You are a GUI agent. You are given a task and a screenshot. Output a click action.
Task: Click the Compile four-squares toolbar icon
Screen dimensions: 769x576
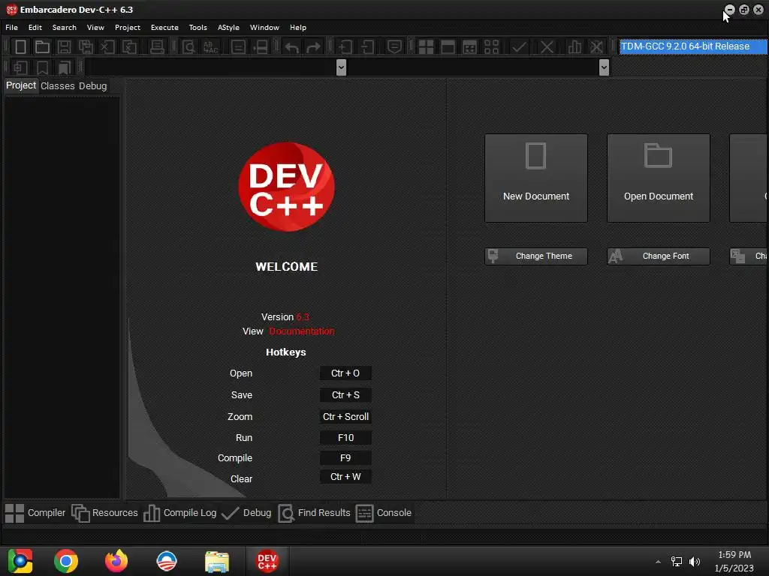[x=426, y=47]
